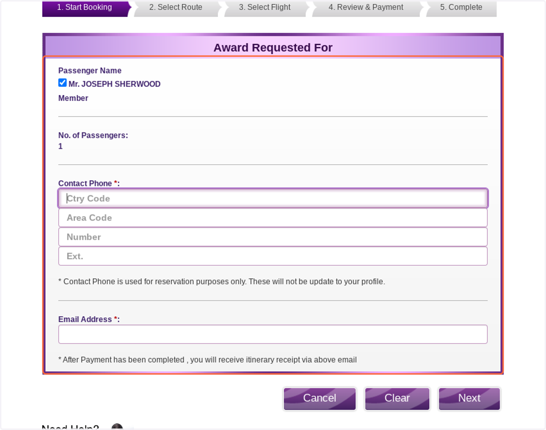Click the passenger count value 1
The width and height of the screenshot is (546, 430).
point(61,146)
